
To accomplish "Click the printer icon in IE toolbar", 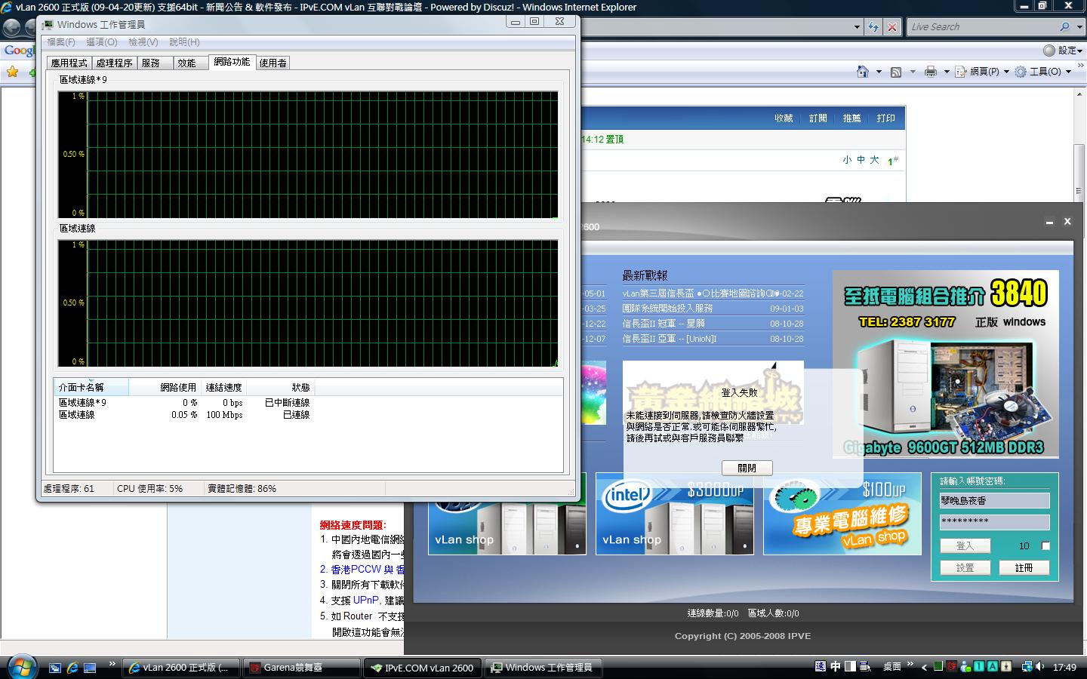I will pyautogui.click(x=931, y=72).
